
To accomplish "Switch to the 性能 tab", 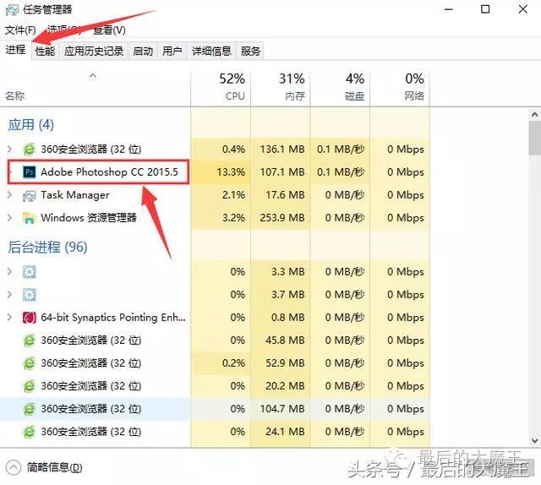I will pos(45,51).
